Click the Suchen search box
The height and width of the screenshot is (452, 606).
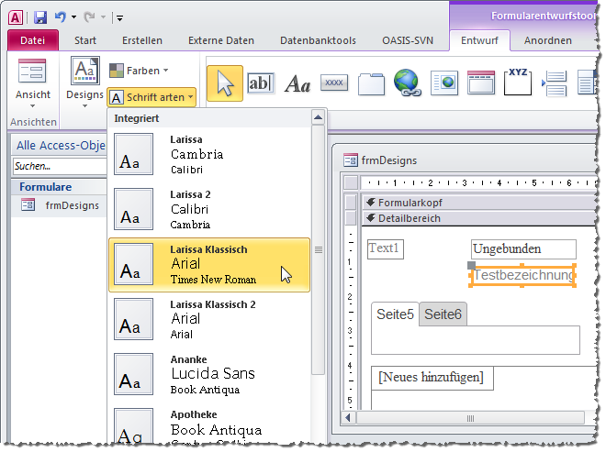click(55, 167)
